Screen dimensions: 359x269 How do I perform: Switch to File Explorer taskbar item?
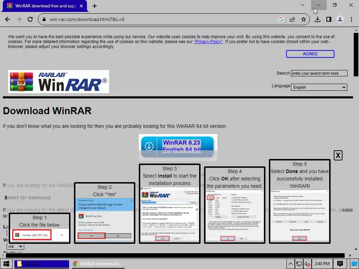click(x=41, y=264)
